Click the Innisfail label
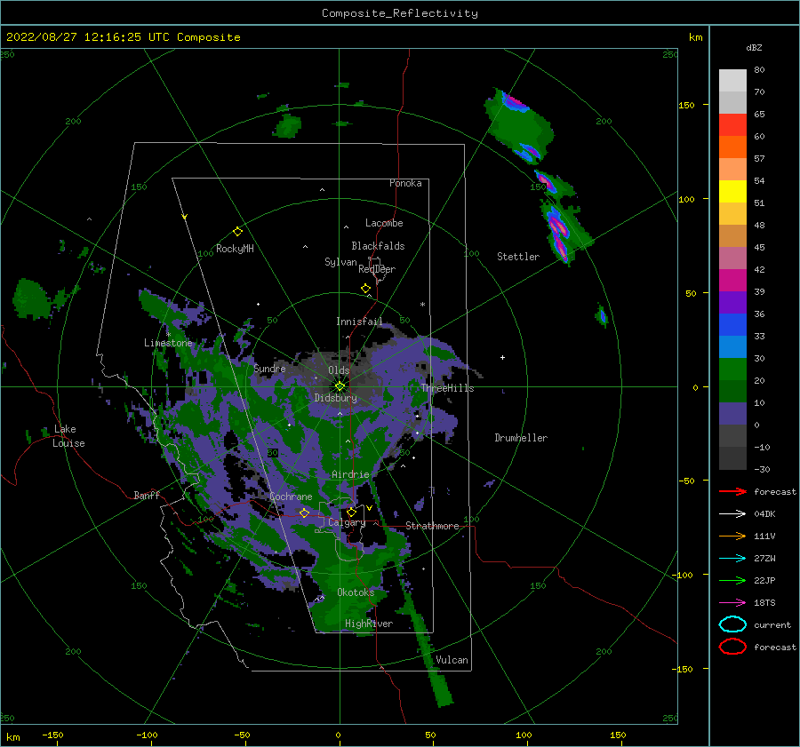This screenshot has width=800, height=747. [x=359, y=322]
